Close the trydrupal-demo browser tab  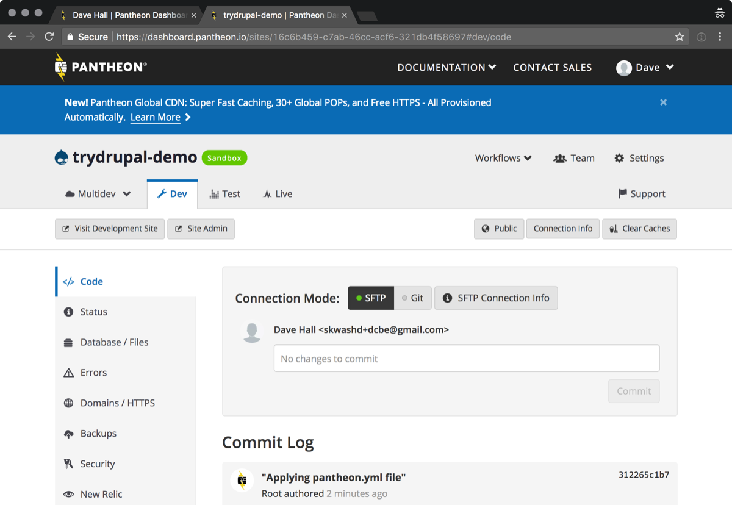[x=345, y=15]
